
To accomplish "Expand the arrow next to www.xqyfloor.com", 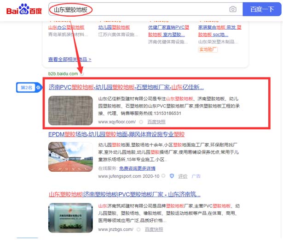I will tap(141, 122).
